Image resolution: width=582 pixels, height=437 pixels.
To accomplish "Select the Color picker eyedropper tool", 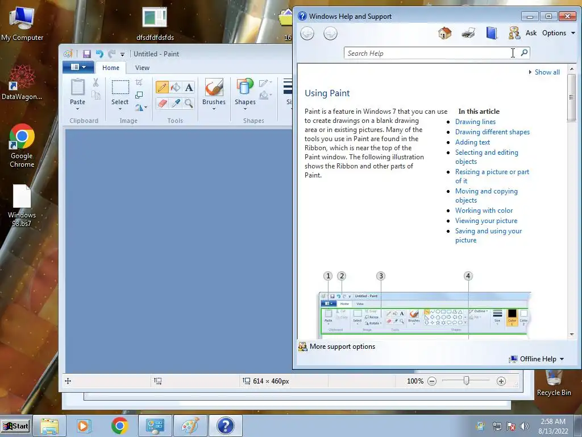I will click(x=176, y=103).
